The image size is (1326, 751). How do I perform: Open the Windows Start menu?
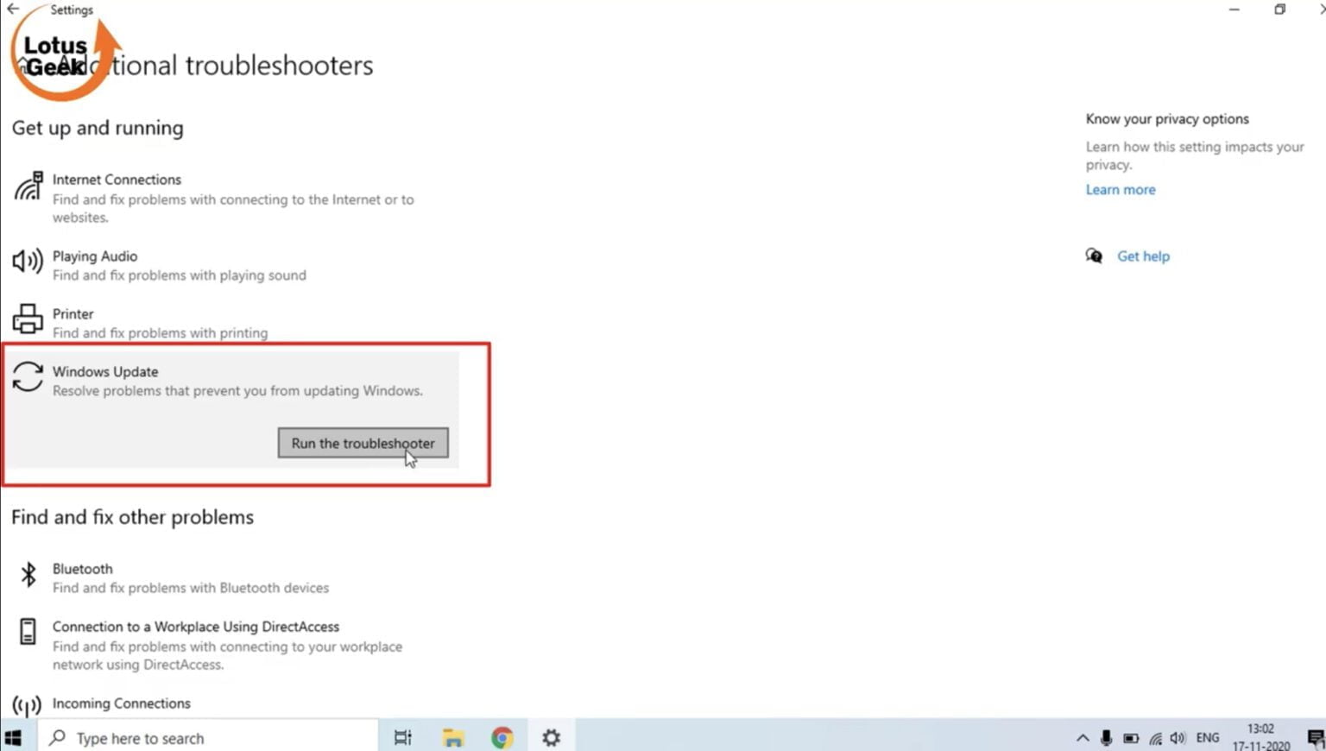tap(13, 738)
